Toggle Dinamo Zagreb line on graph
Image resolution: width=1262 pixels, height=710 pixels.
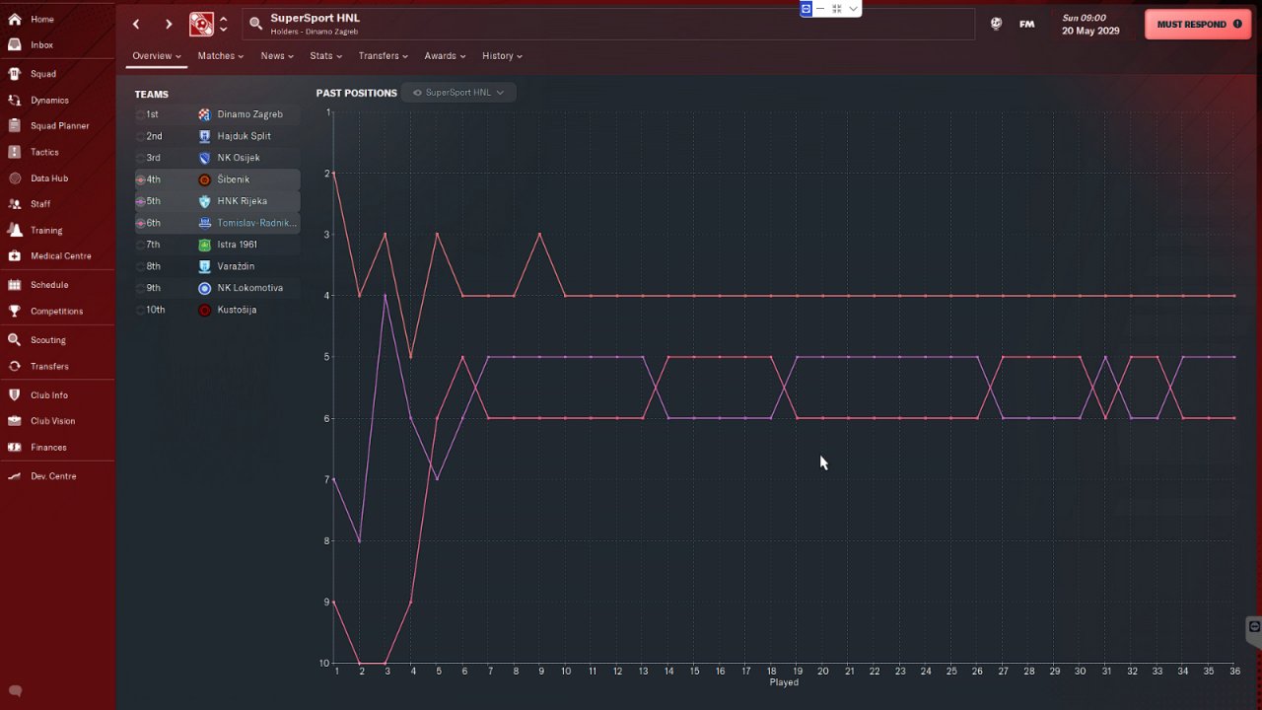click(140, 114)
